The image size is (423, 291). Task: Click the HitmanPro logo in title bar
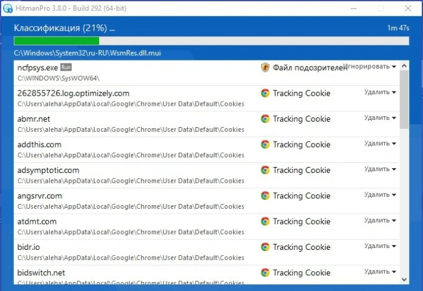[x=7, y=8]
